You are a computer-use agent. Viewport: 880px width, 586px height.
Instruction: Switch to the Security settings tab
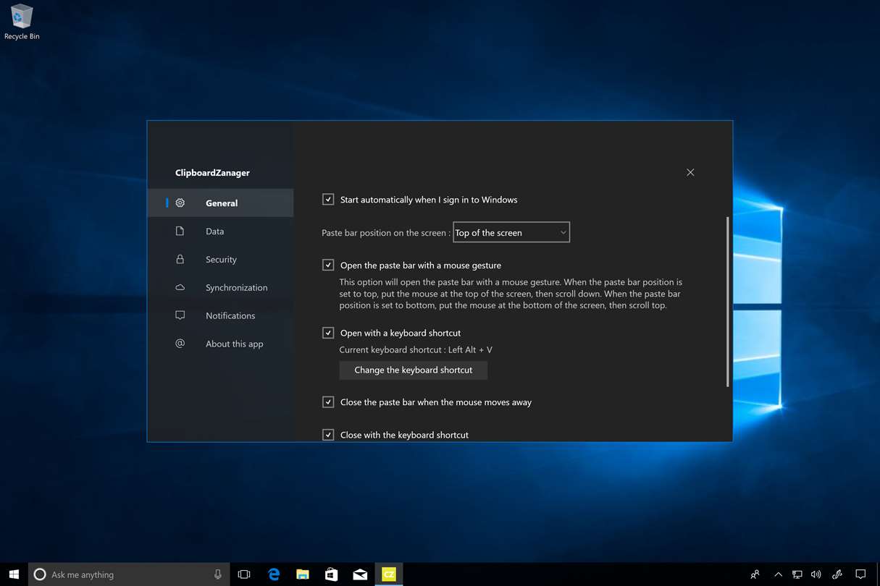(221, 260)
